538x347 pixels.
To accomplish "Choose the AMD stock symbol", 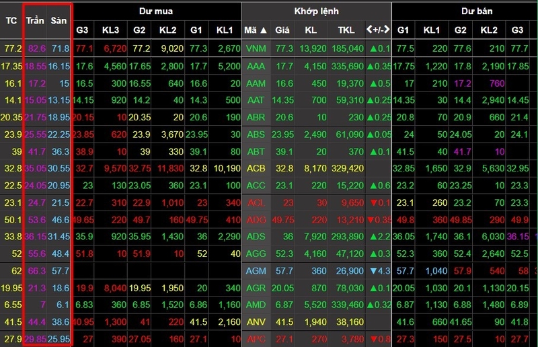I will pos(256,305).
